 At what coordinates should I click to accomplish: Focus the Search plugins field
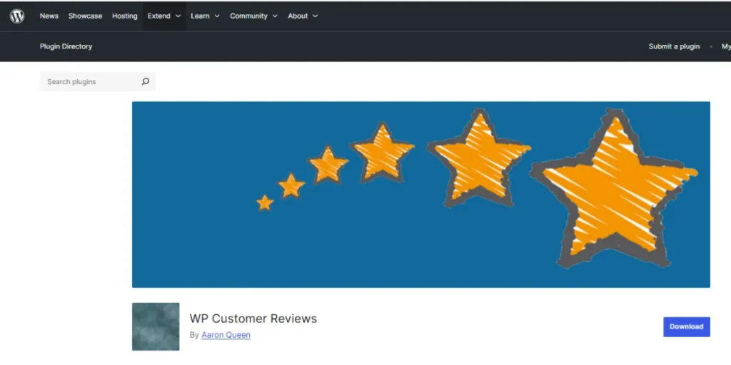97,81
